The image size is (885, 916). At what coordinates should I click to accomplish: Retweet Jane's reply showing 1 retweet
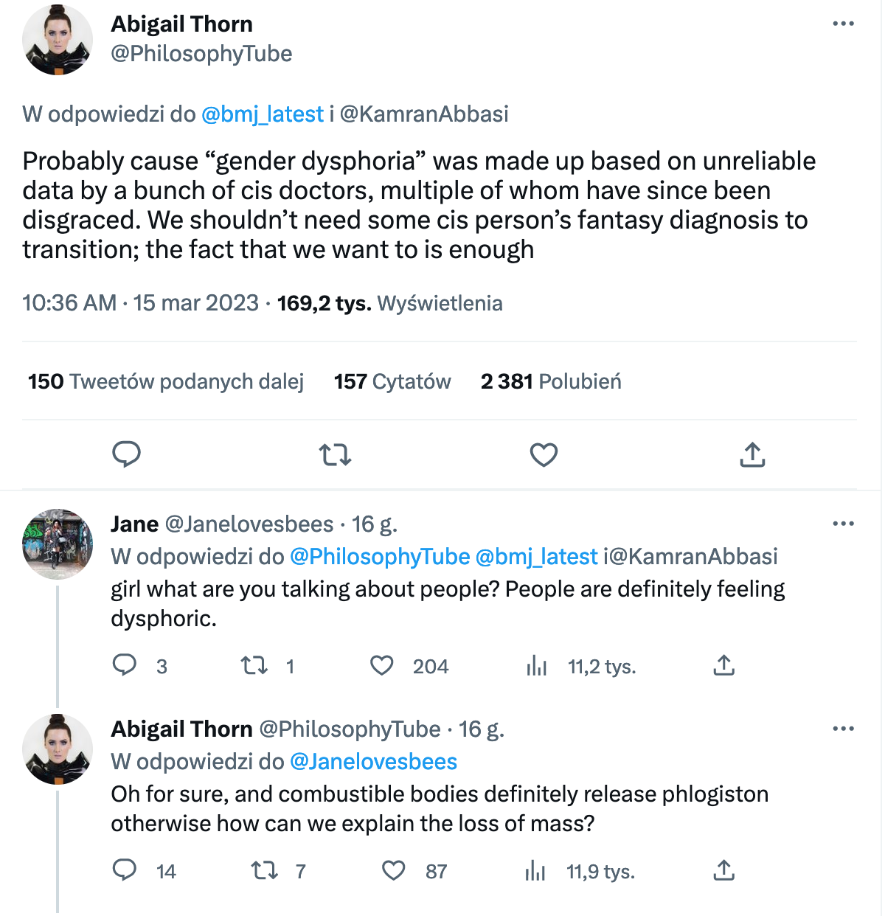coord(268,666)
